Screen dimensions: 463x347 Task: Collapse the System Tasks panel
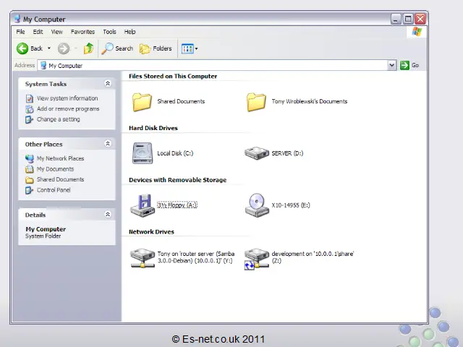click(108, 84)
